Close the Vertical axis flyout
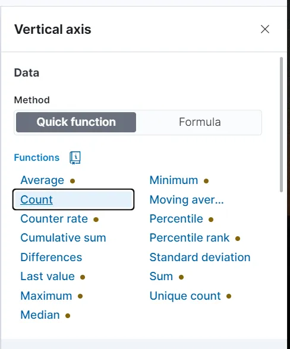This screenshot has width=290, height=349. point(265,29)
